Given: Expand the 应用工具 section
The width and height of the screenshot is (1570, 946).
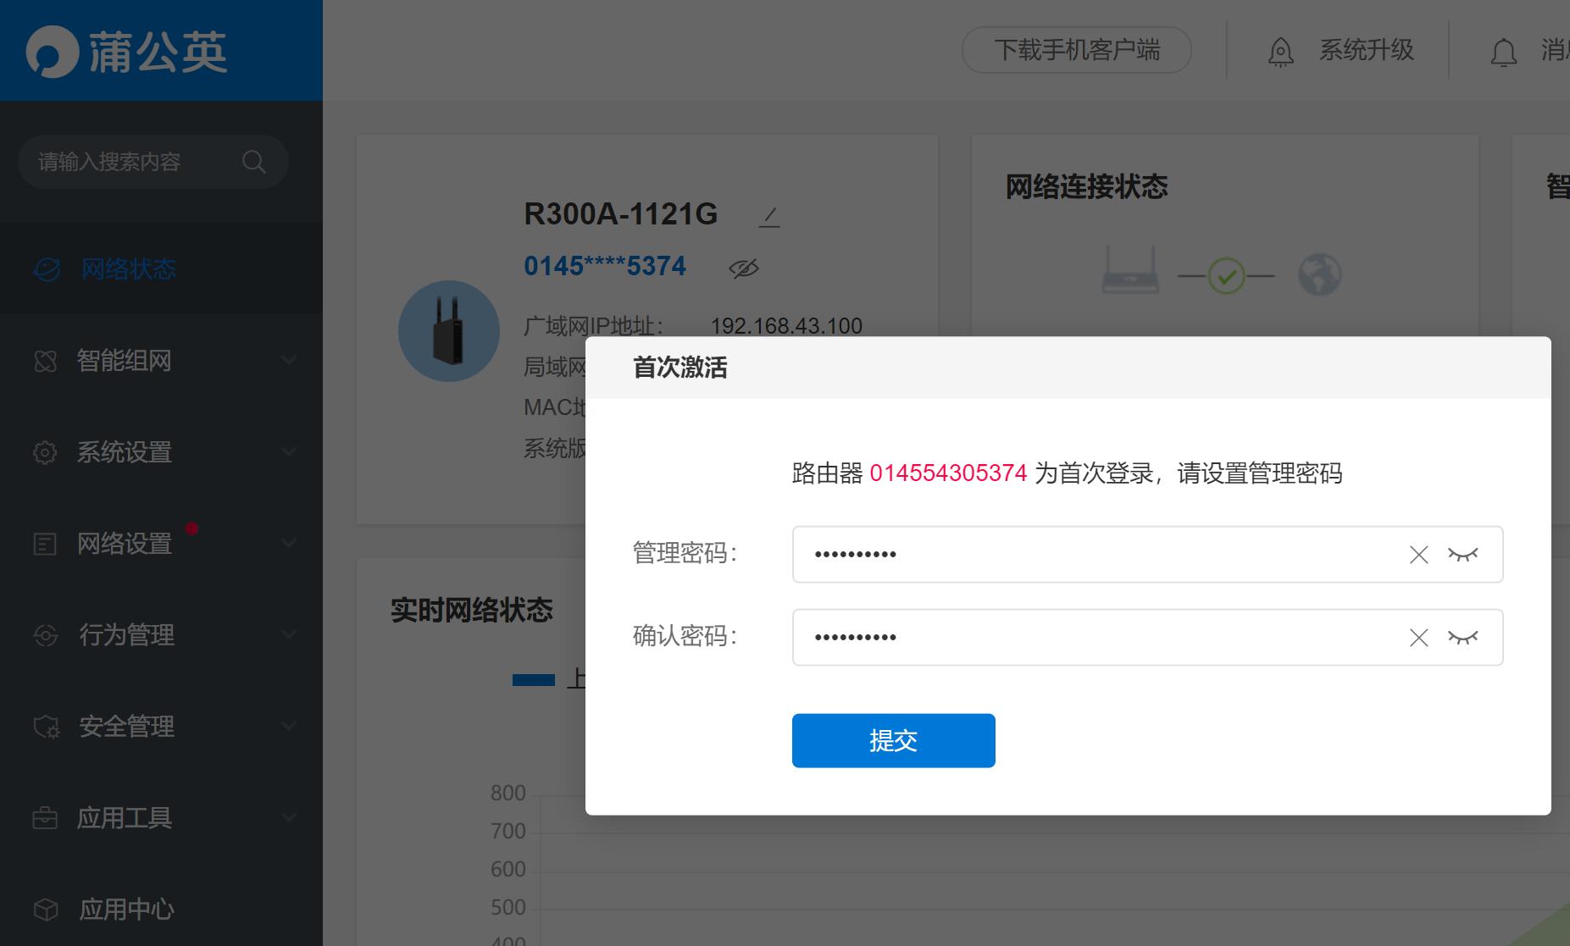Looking at the screenshot, I should pos(125,817).
